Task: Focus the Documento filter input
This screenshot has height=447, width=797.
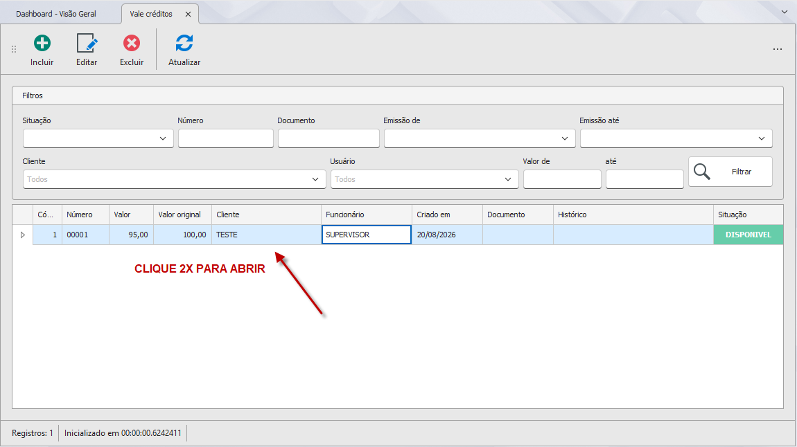Action: click(x=329, y=138)
